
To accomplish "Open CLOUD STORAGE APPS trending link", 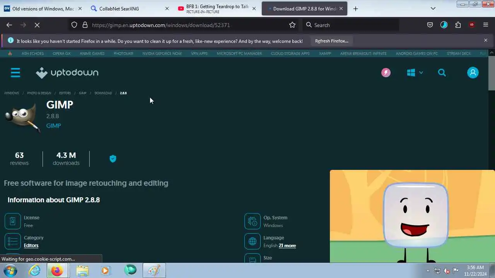I will pyautogui.click(x=290, y=54).
